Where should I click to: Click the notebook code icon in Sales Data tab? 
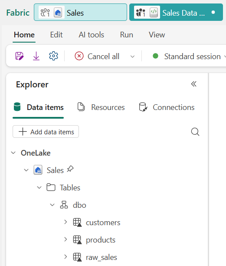click(x=154, y=12)
